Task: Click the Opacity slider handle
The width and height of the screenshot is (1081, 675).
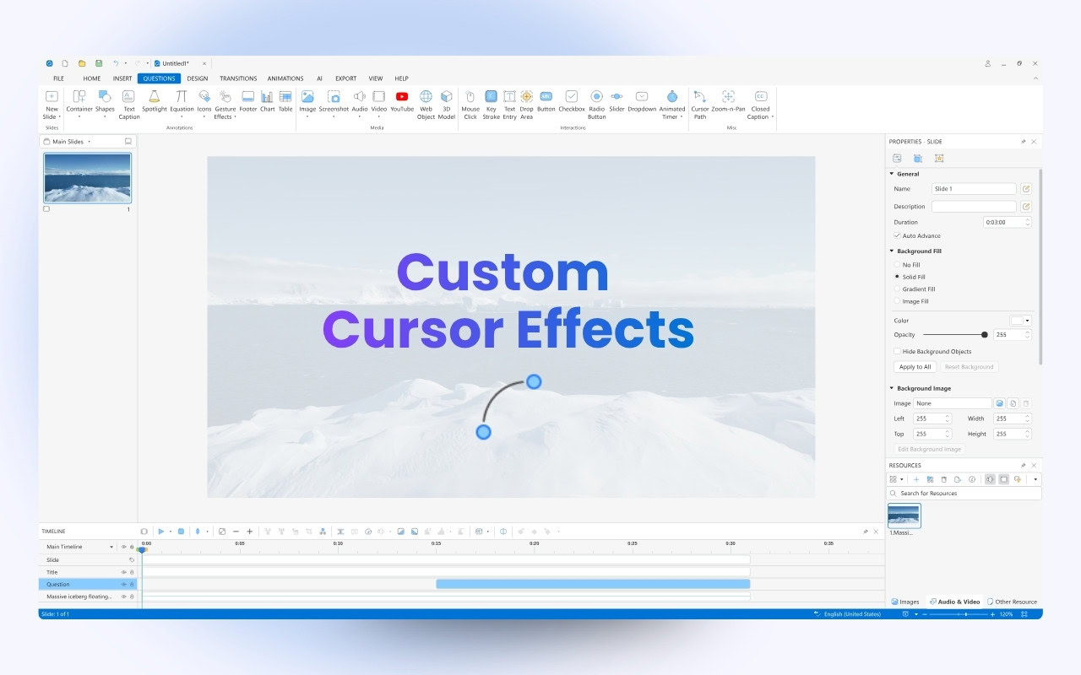Action: pos(985,335)
